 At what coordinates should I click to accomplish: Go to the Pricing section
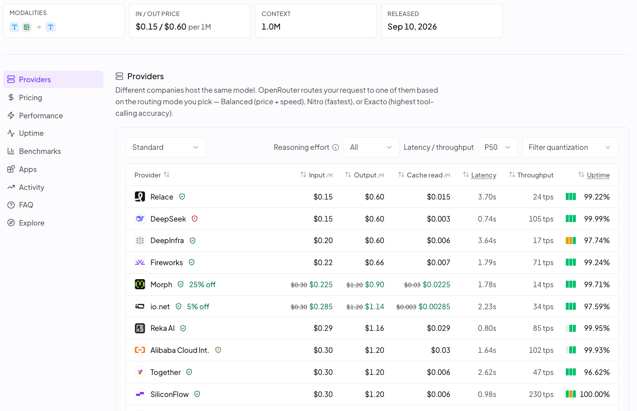click(x=53, y=97)
